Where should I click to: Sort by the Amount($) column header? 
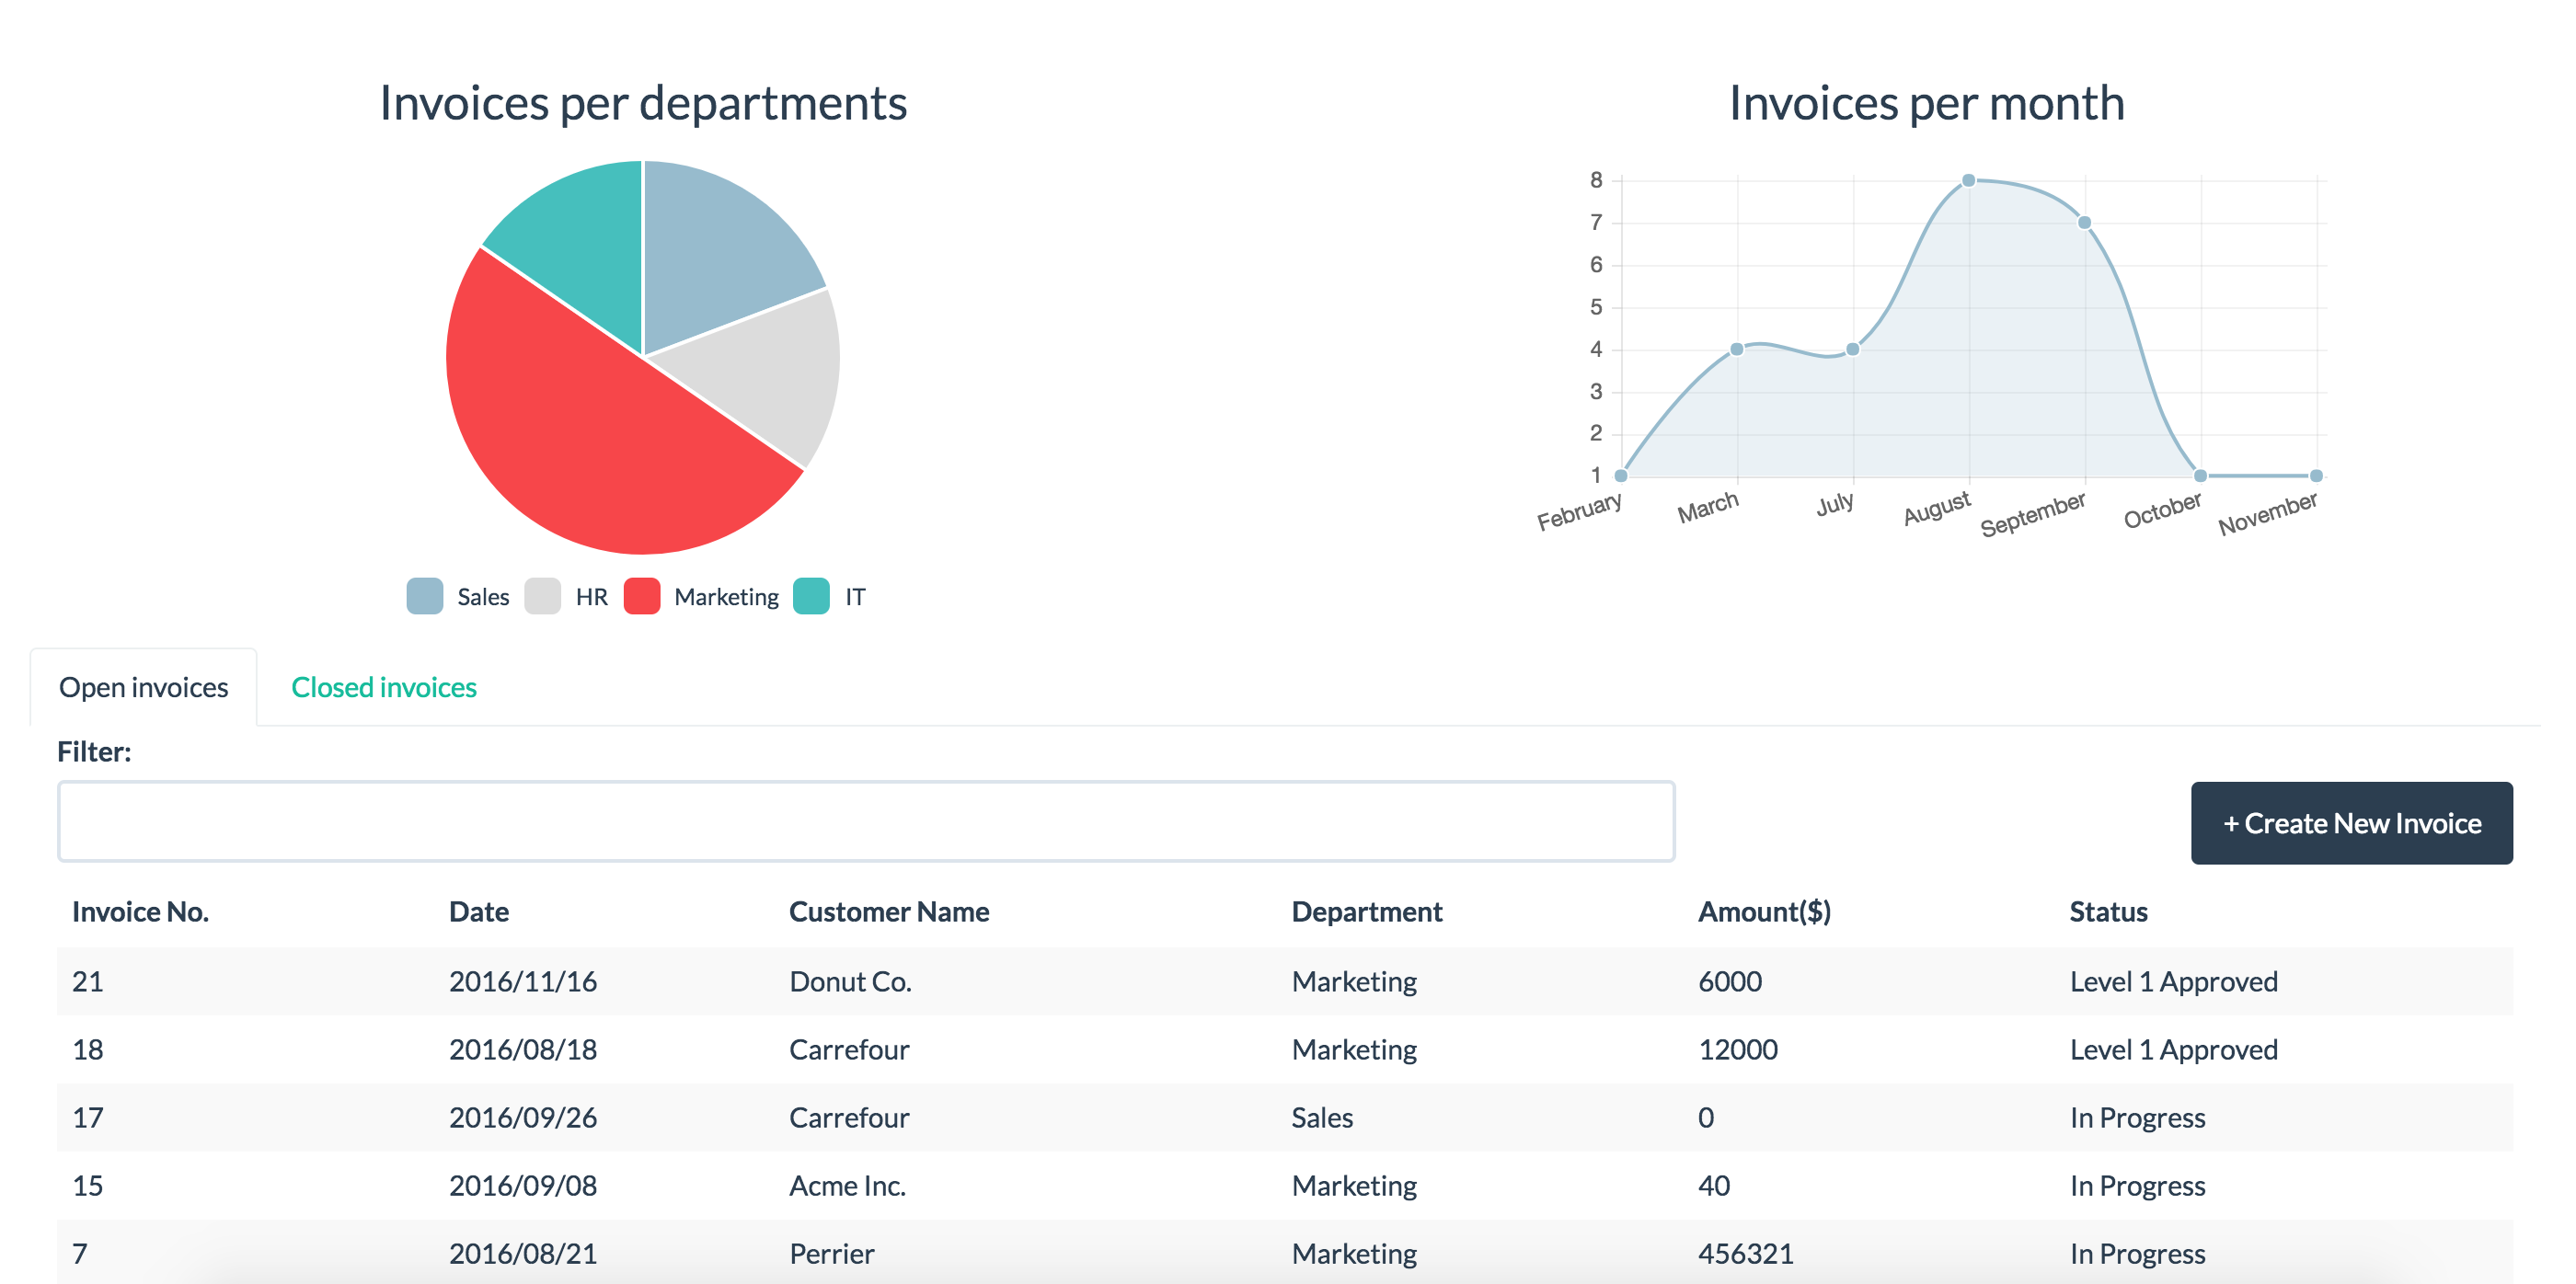click(x=1764, y=912)
